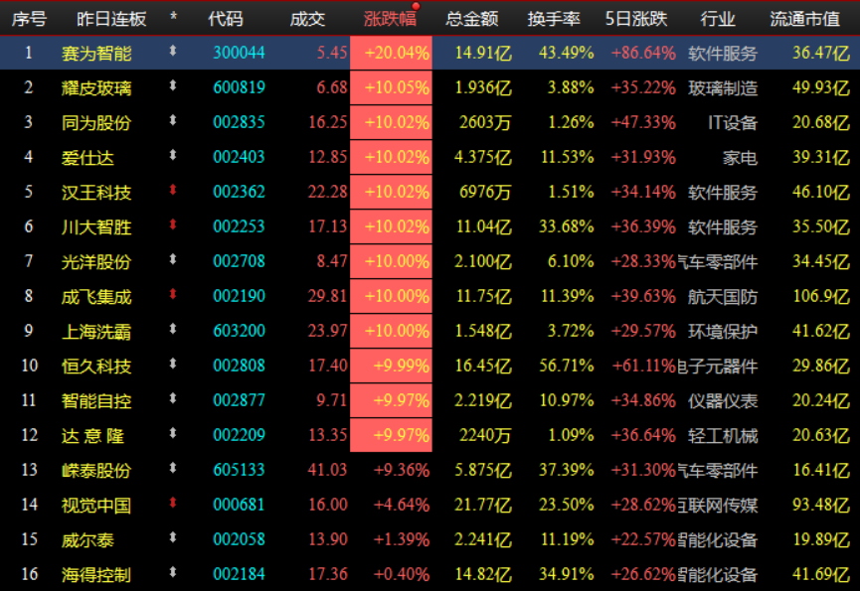The width and height of the screenshot is (860, 591).
Task: Select stock name 海得控制
Action: (96, 574)
